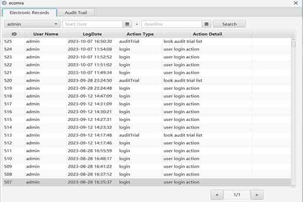Click the 1/1 page indicator field
303x202 pixels.
coord(237,195)
